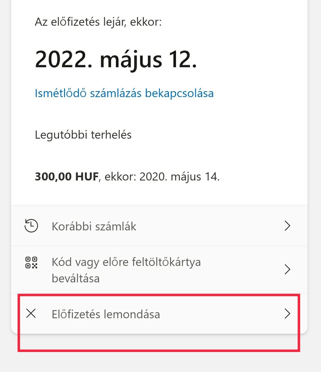Choose the Előfizetés lemondása option
The image size is (321, 372).
(106, 314)
